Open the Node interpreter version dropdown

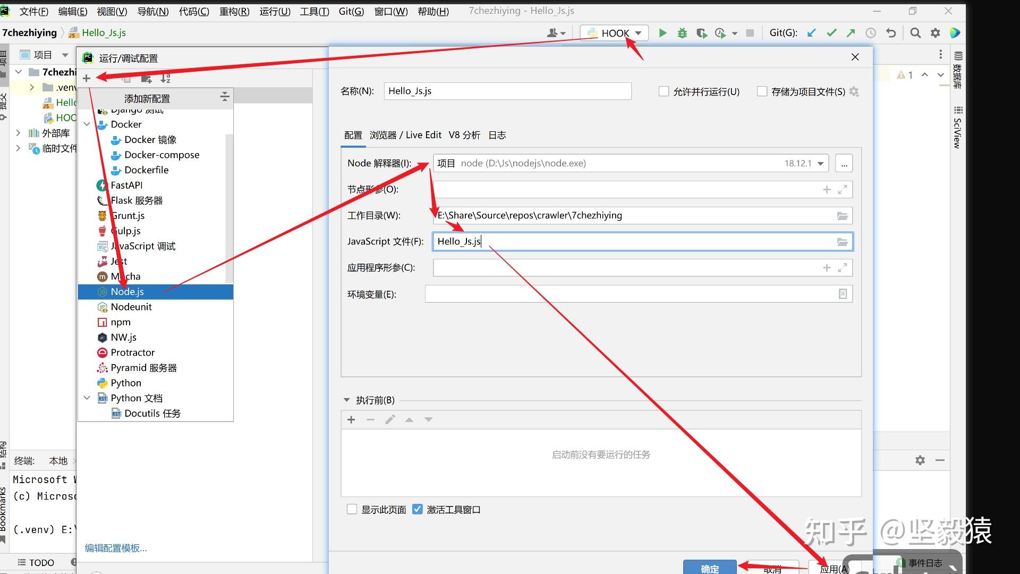[x=820, y=164]
